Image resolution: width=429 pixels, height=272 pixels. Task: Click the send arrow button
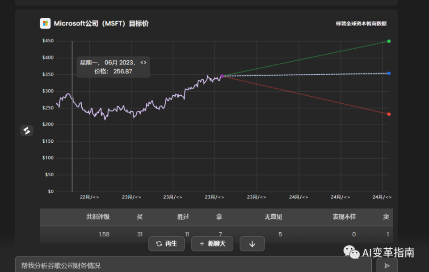click(387, 265)
